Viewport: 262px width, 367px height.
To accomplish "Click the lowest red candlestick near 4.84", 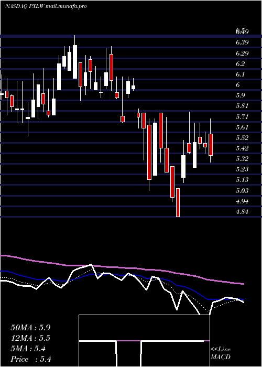I will (x=178, y=202).
